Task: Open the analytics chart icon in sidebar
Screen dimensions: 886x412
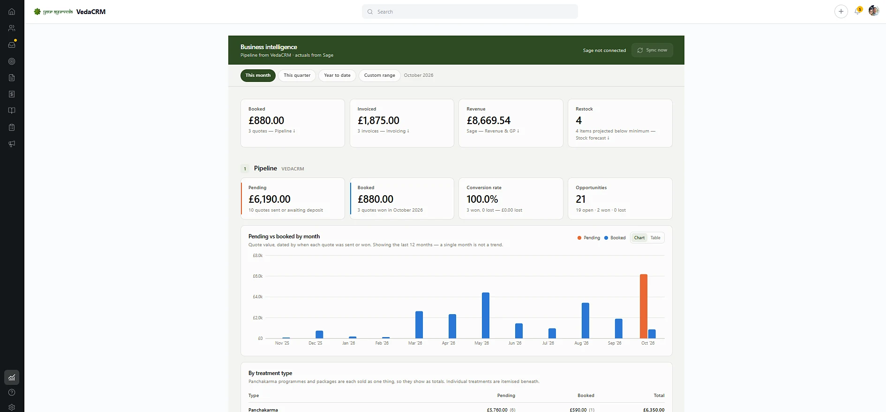Action: coord(12,377)
